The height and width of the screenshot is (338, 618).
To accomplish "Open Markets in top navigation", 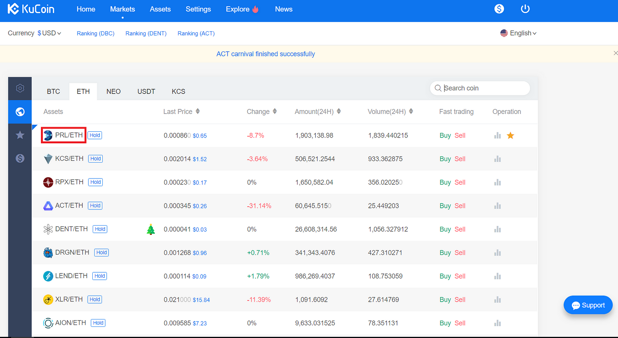I will coord(122,9).
